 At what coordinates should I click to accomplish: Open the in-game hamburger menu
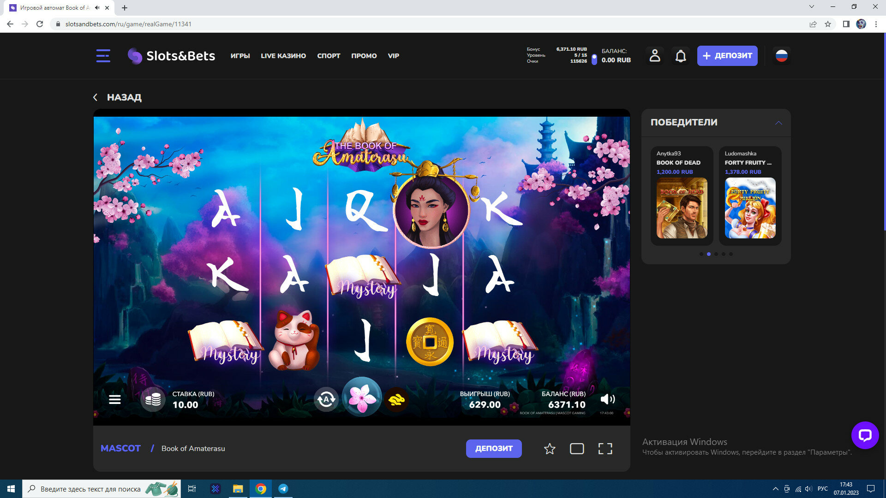coord(115,399)
